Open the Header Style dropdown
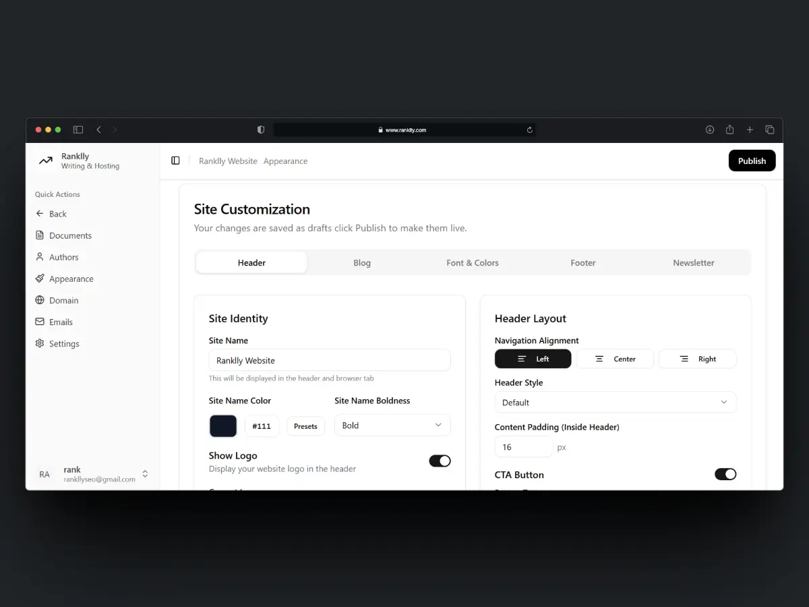 (615, 402)
